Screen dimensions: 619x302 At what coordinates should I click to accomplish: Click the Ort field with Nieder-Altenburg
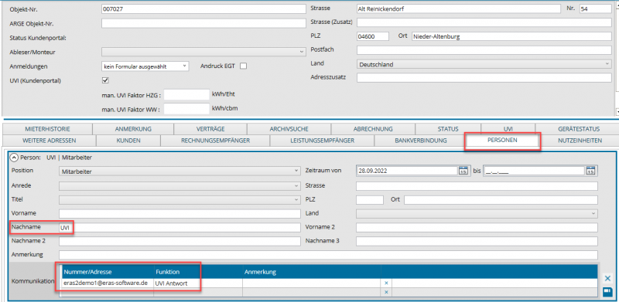coord(511,36)
